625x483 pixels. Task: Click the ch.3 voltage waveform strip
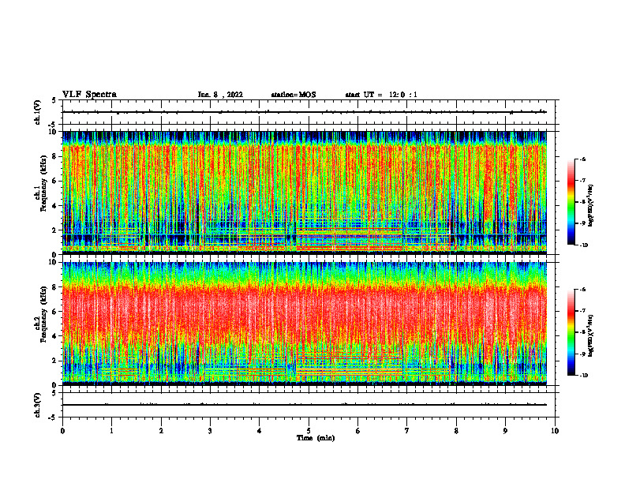coord(309,405)
